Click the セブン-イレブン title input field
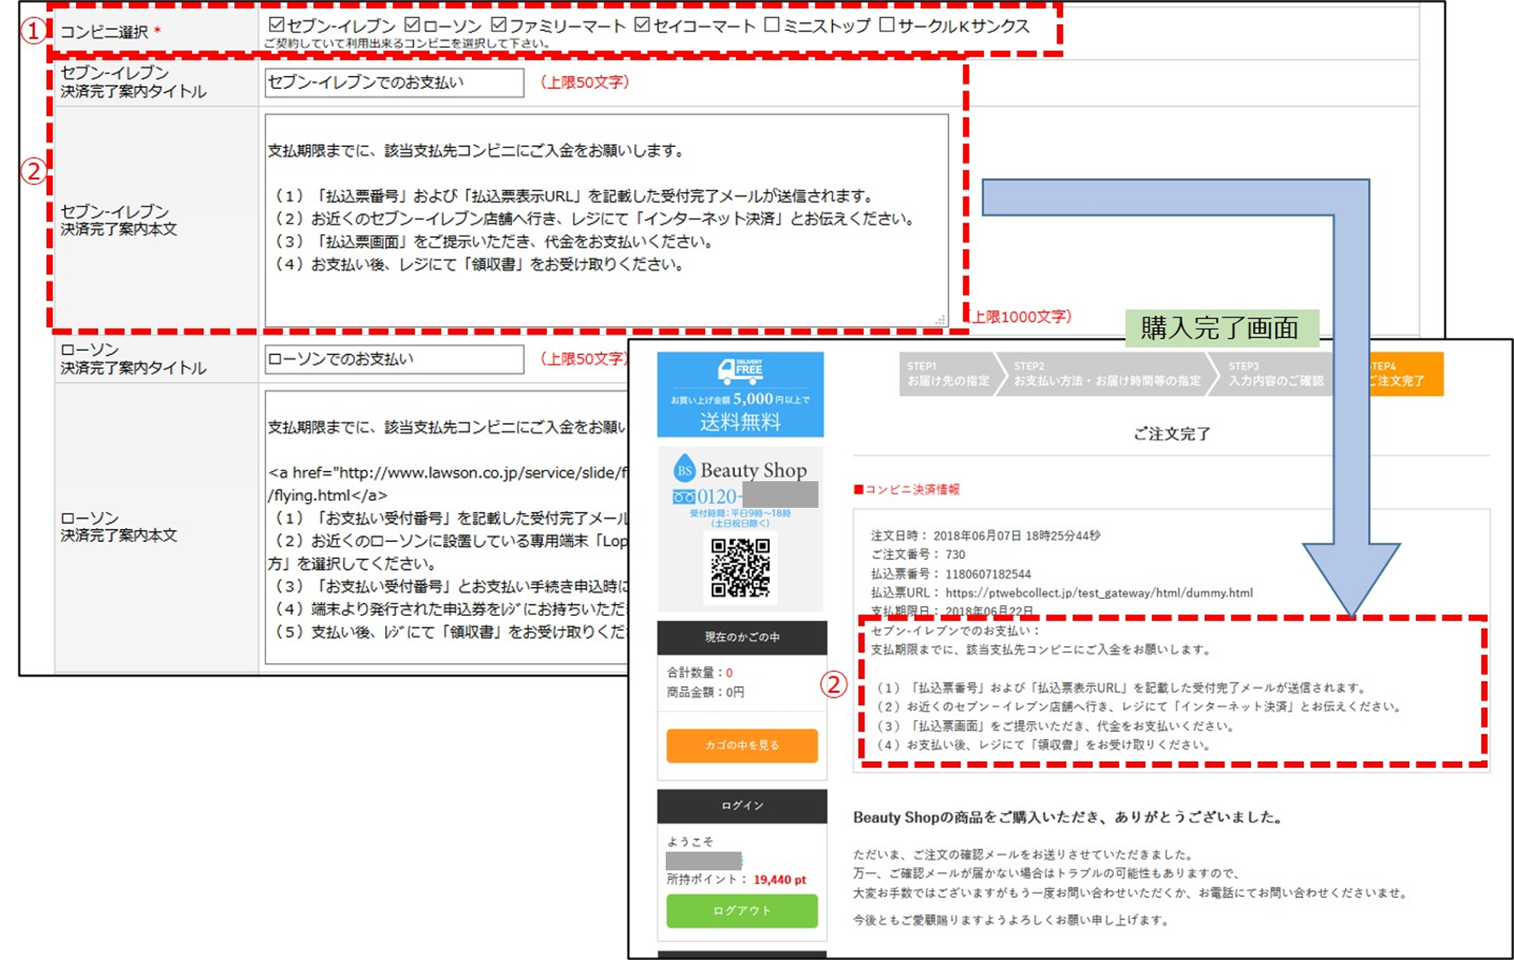 click(x=393, y=83)
